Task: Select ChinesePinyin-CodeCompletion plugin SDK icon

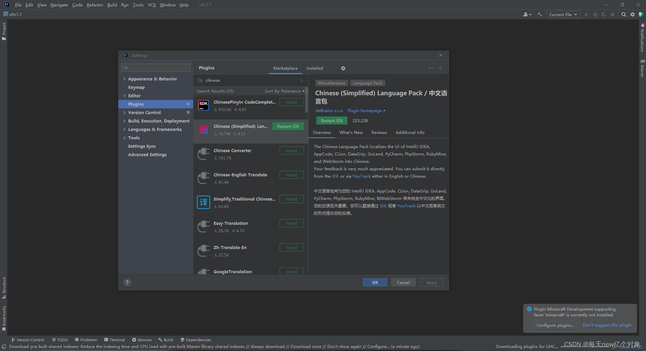Action: [x=204, y=105]
